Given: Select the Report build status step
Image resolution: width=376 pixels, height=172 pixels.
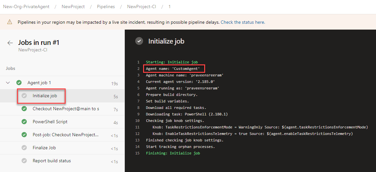Looking at the screenshot, I should point(52,161).
